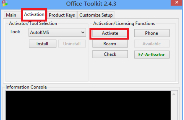
Task: Select the Activation tab
Action: (34, 15)
